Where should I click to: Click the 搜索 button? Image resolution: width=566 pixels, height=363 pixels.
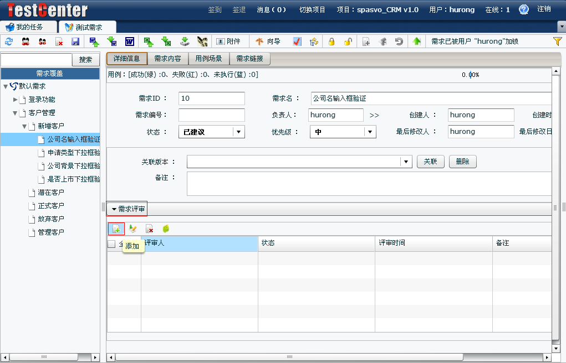click(86, 60)
